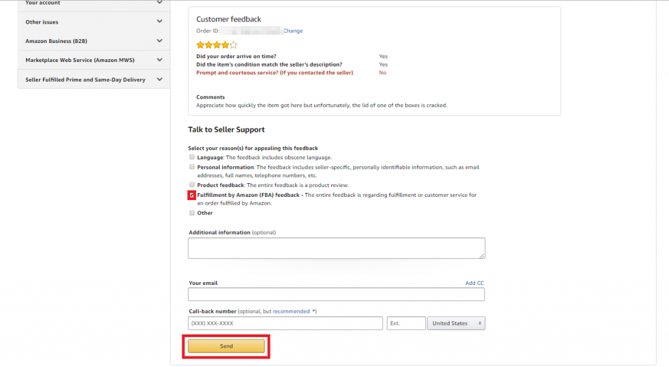
Task: Click the Send button
Action: tap(226, 346)
